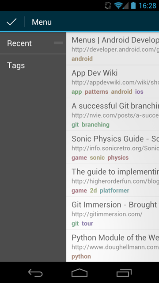Select the Tags menu item

(x=33, y=65)
